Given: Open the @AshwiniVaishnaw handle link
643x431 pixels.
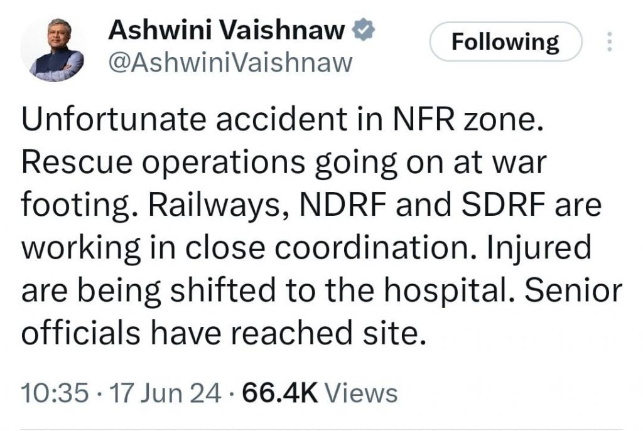Looking at the screenshot, I should point(230,63).
